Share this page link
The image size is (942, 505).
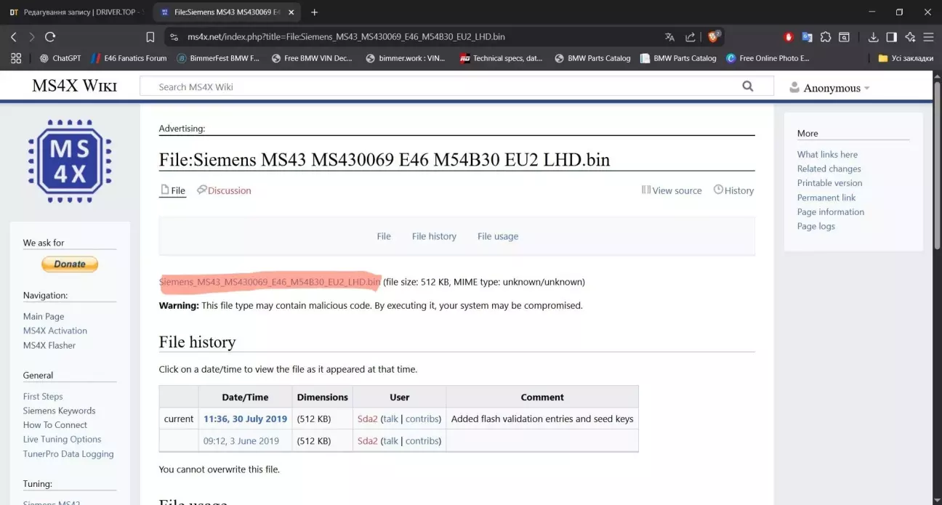[x=691, y=37]
